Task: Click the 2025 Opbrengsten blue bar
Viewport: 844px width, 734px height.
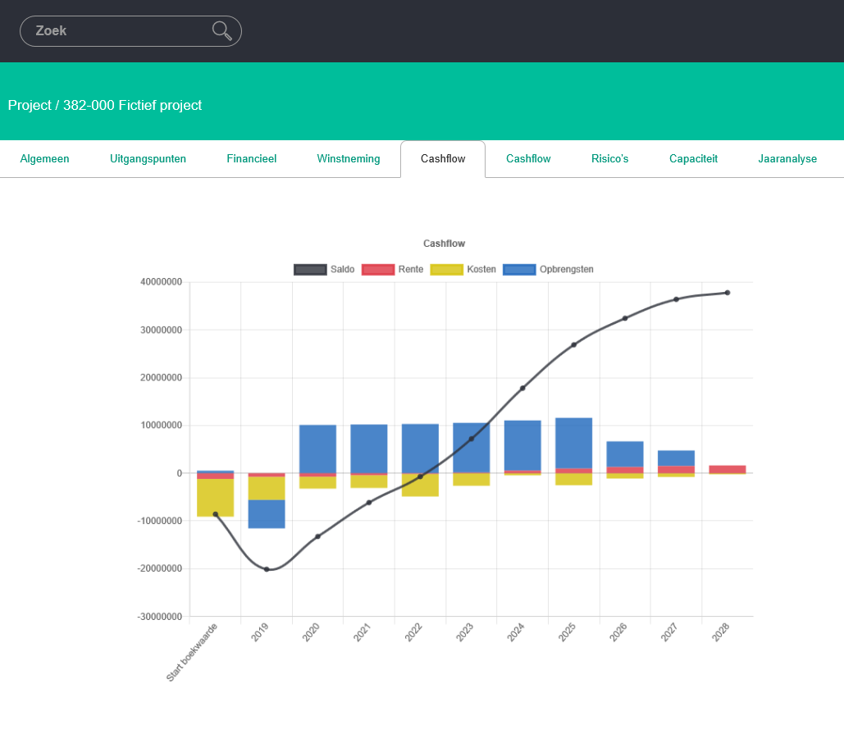Action: point(574,443)
